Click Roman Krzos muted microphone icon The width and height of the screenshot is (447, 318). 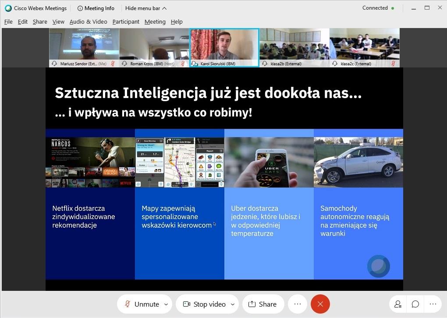(x=183, y=64)
